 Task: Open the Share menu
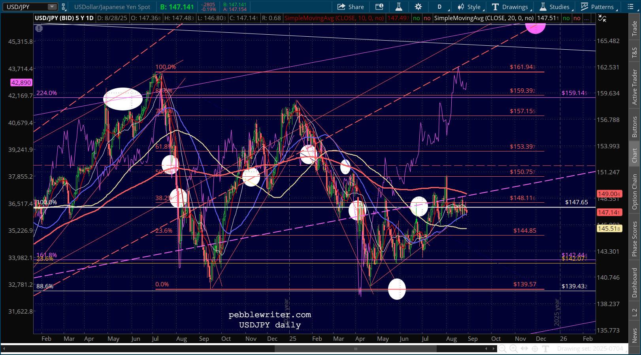coord(351,7)
